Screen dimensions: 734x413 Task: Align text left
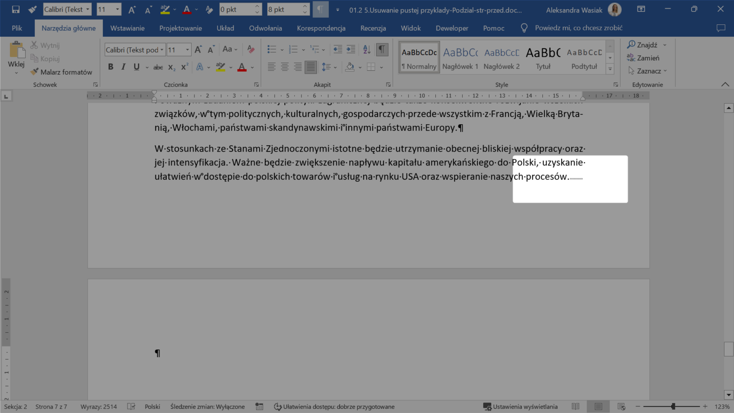coord(271,67)
